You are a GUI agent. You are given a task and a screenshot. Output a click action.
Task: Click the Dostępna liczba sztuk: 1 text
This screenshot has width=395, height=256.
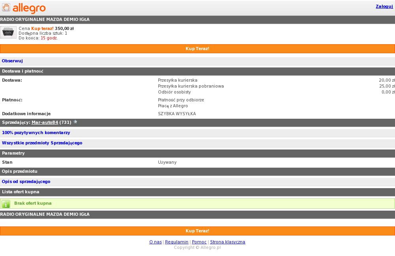pos(43,33)
